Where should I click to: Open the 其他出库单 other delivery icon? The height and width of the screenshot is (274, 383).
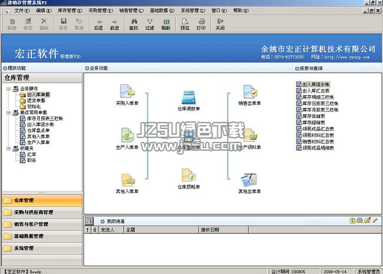249,180
